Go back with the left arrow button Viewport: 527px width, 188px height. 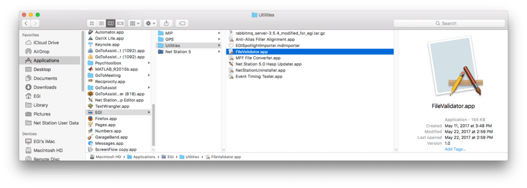(x=27, y=23)
